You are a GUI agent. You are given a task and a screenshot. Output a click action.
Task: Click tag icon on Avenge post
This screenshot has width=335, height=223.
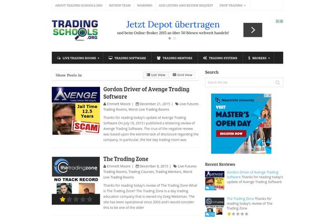coord(177,104)
